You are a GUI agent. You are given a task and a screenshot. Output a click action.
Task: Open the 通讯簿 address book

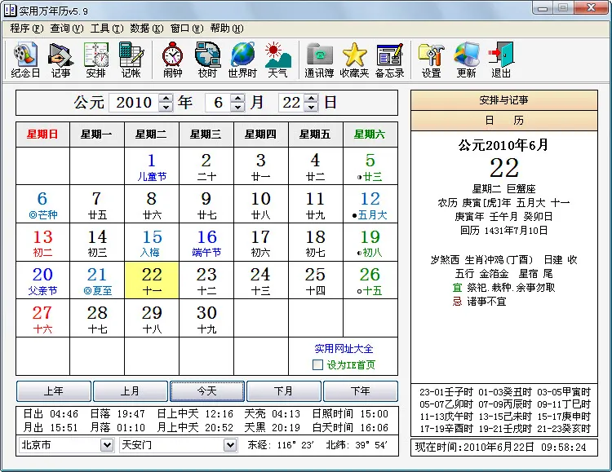tap(319, 60)
